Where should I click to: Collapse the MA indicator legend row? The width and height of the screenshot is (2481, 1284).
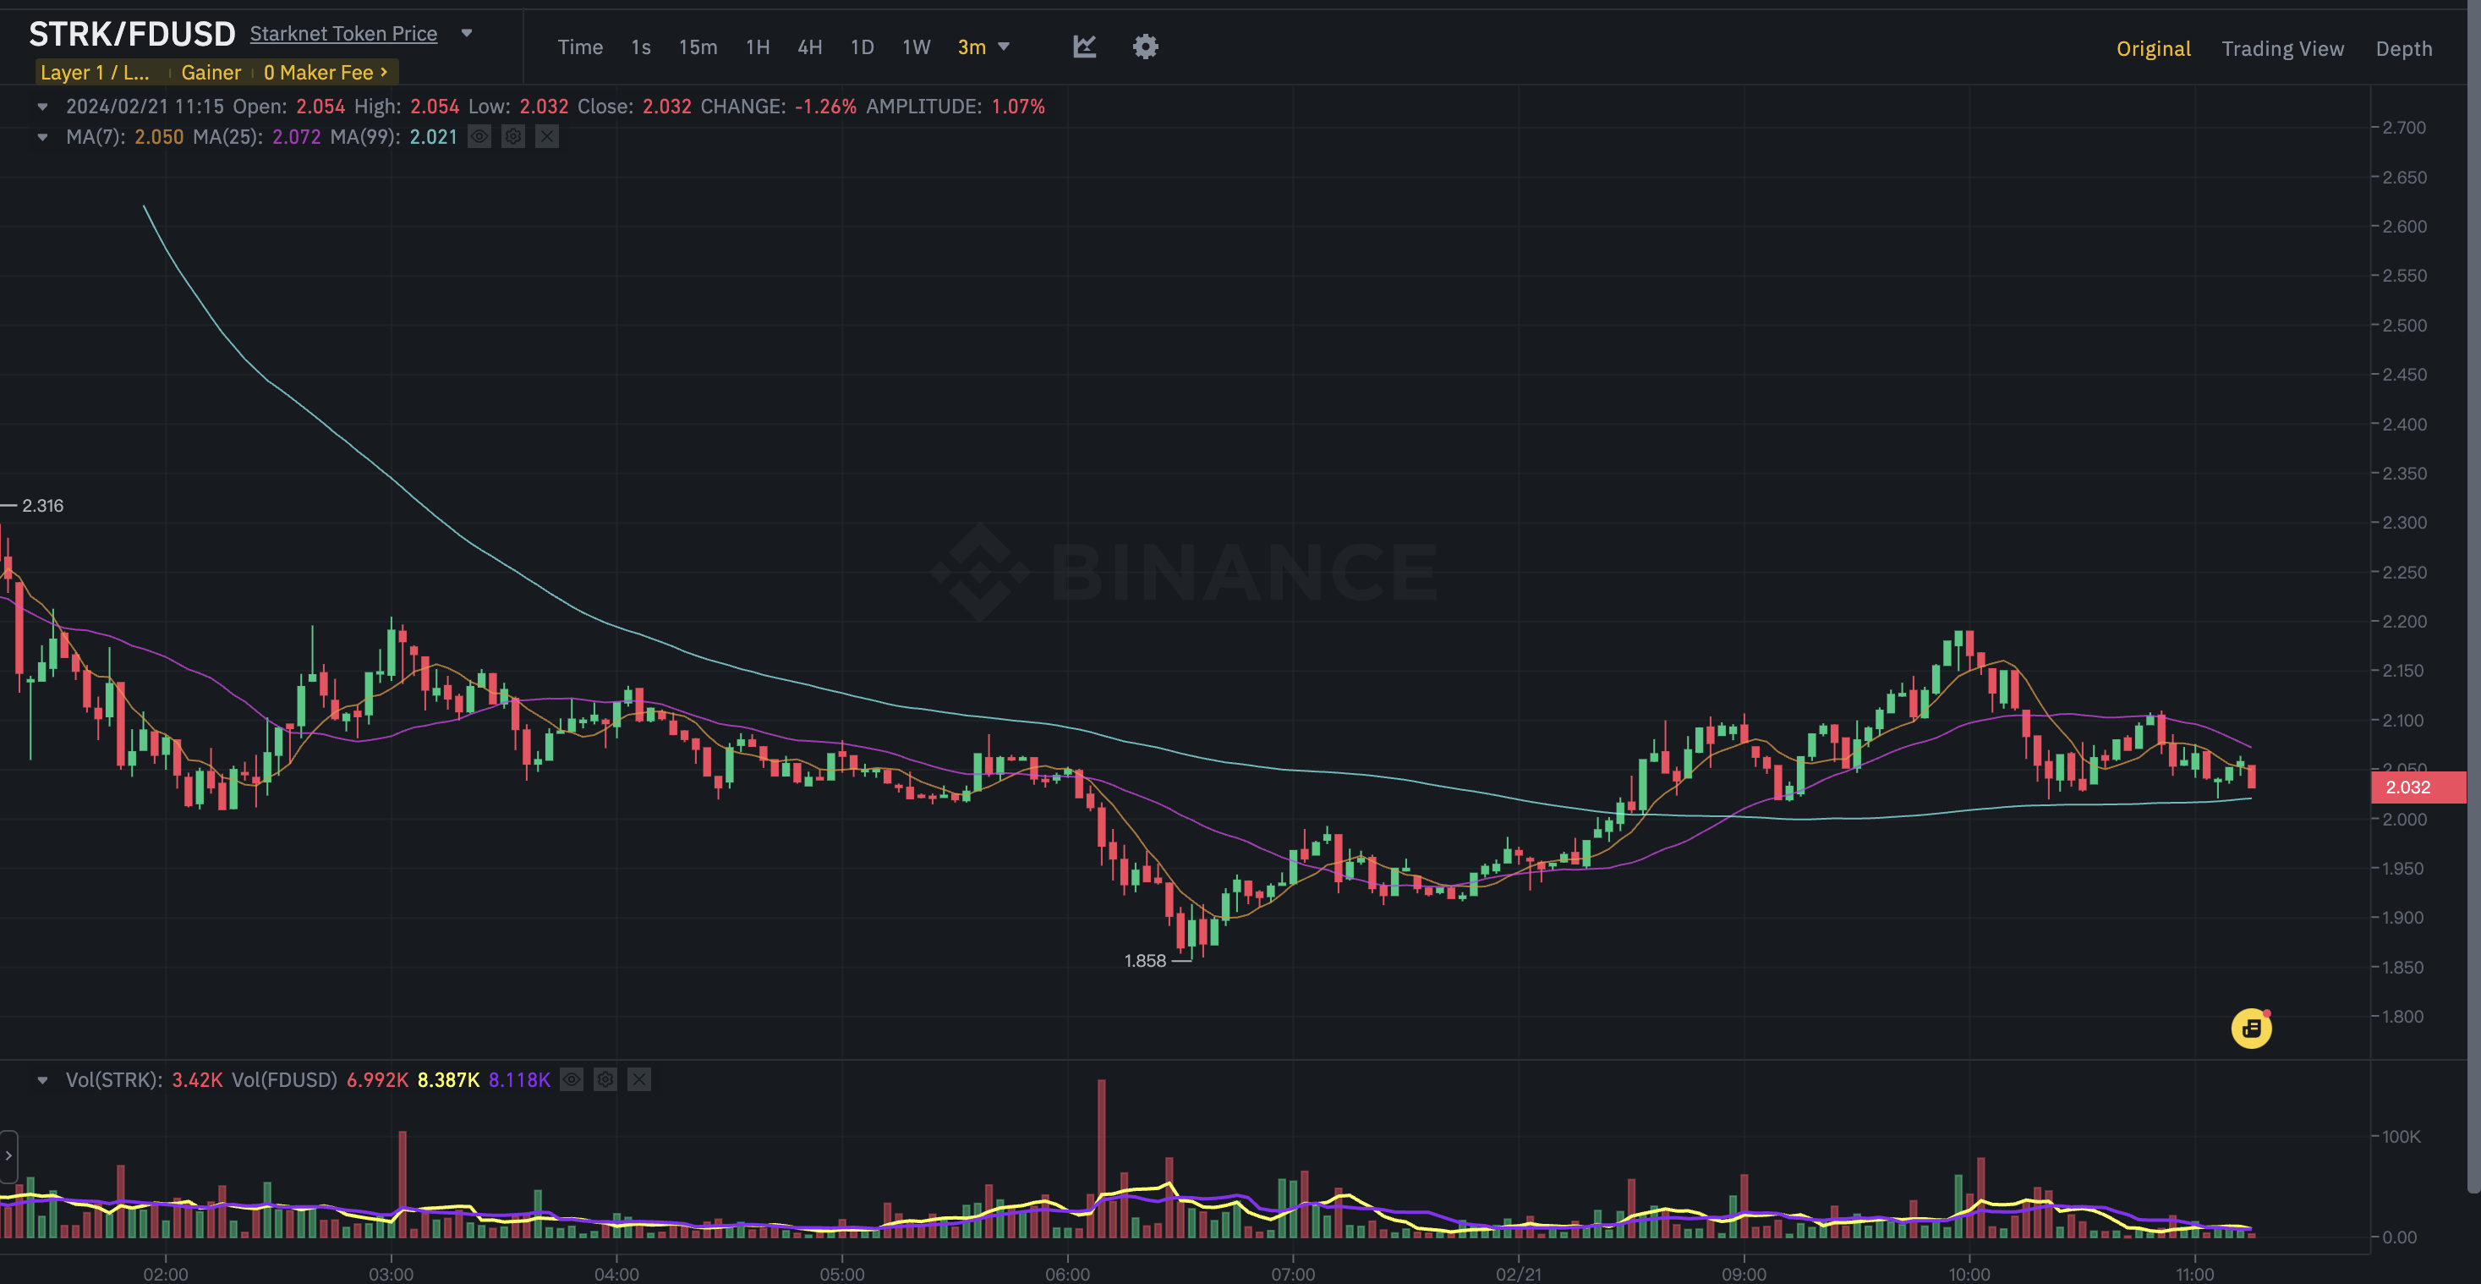(x=42, y=137)
